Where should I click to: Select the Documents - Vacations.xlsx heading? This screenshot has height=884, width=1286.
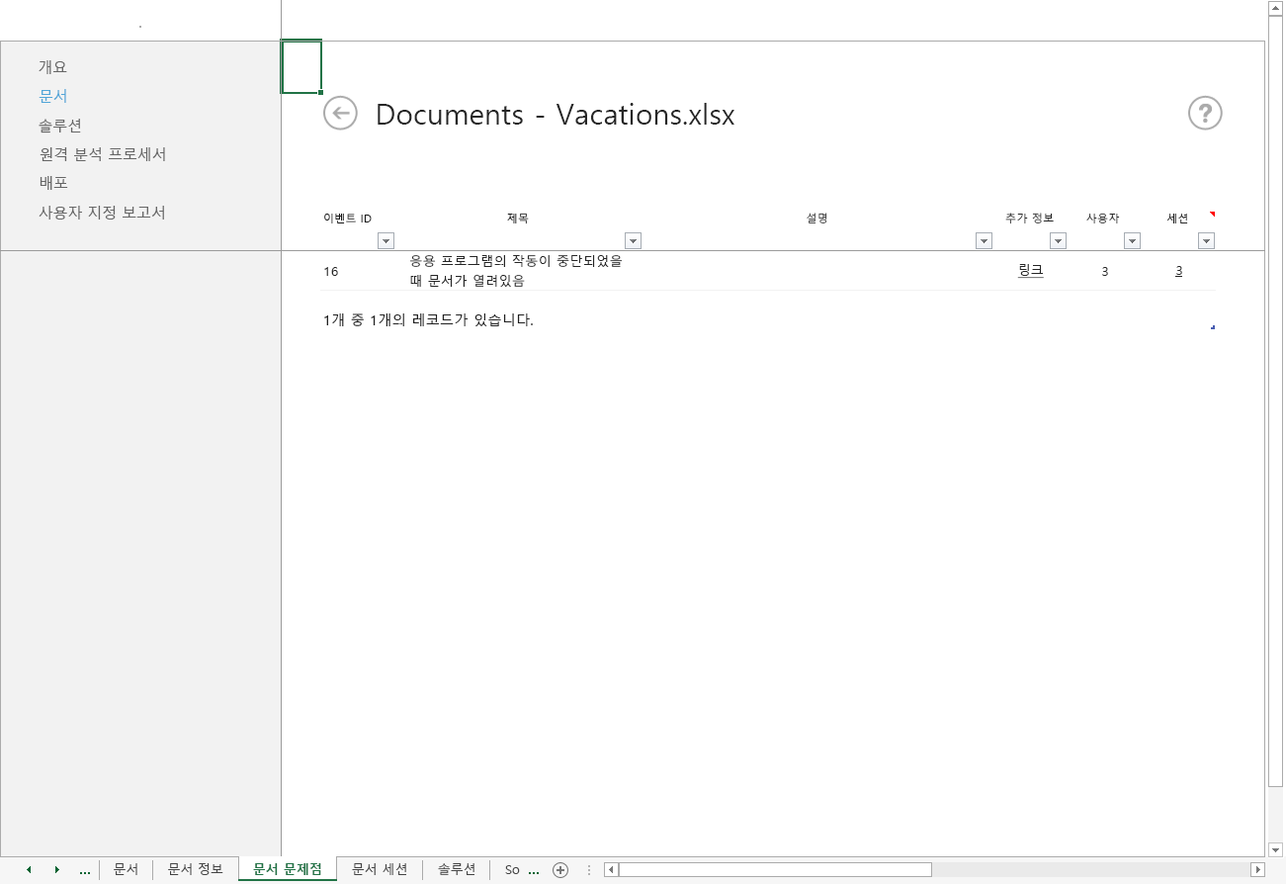click(555, 115)
